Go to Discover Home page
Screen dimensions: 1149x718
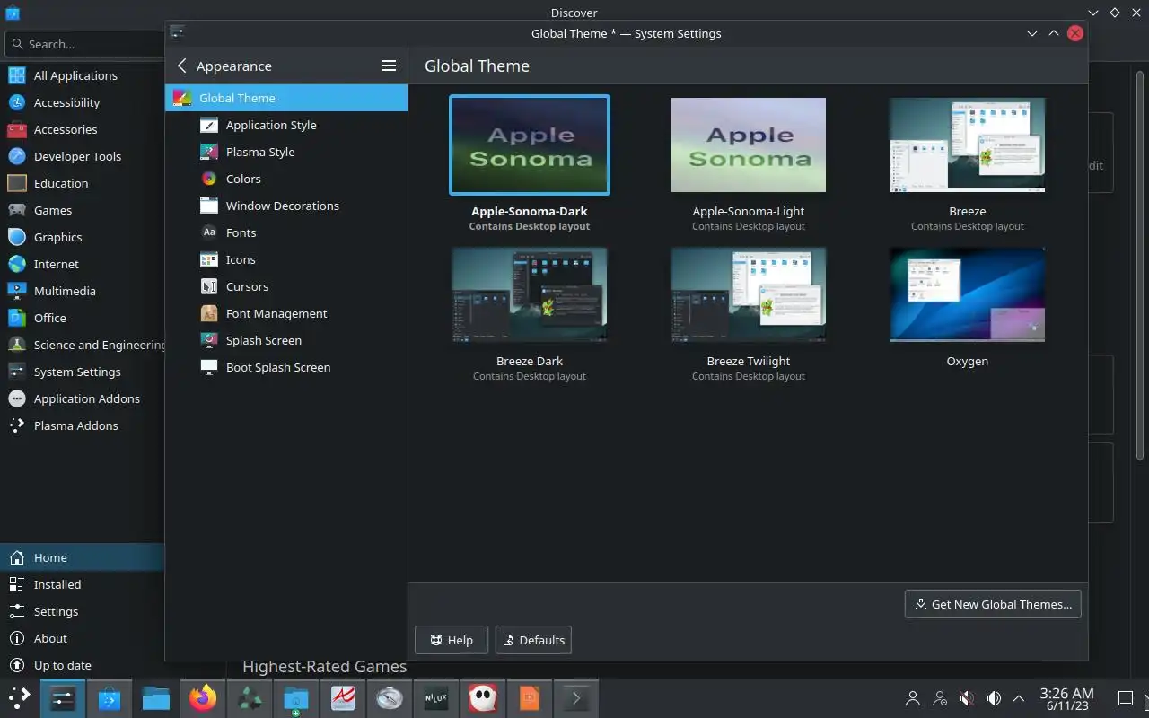[83, 557]
